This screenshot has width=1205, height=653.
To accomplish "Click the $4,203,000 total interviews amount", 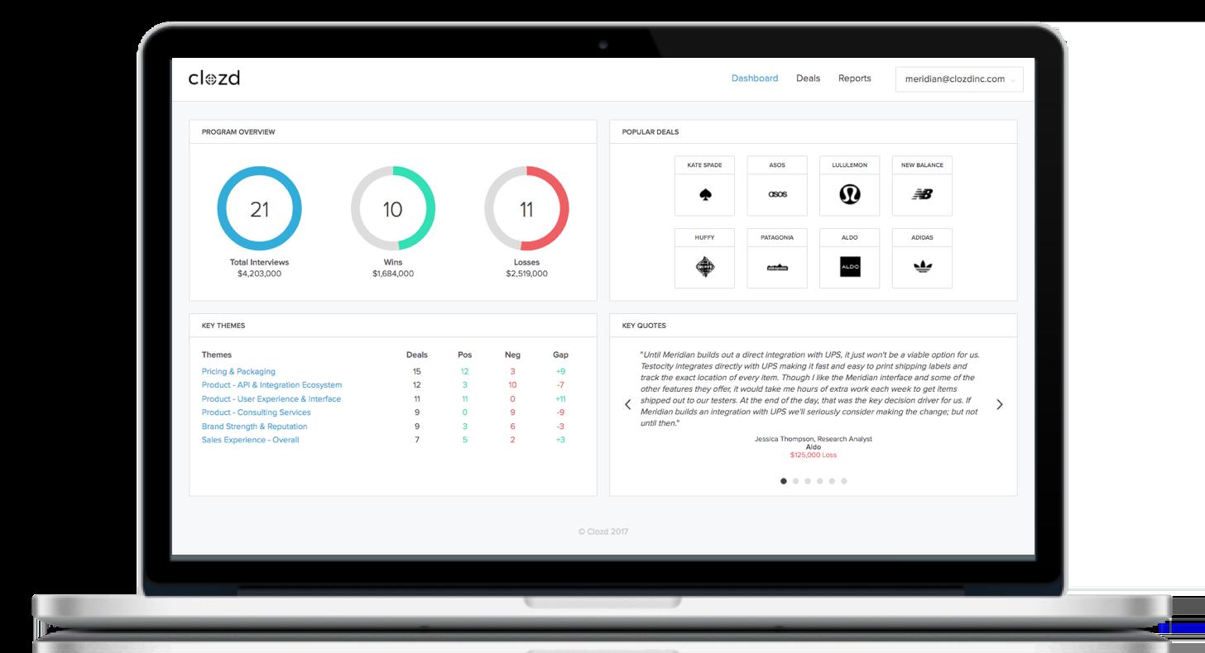I will pos(259,274).
